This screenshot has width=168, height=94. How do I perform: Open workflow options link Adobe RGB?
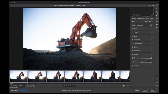pyautogui.click(x=76, y=90)
